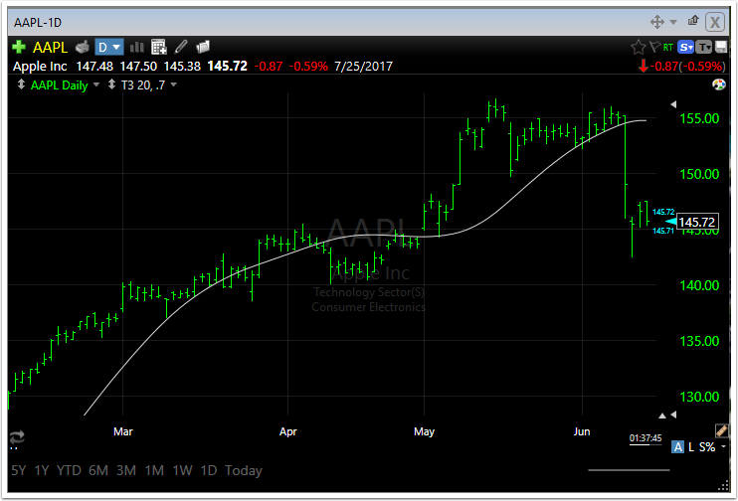Click the Apple Inc company name
The width and height of the screenshot is (738, 501).
pyautogui.click(x=40, y=67)
